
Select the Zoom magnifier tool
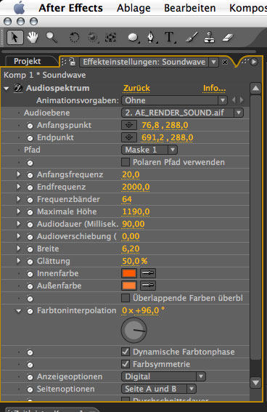[52, 37]
